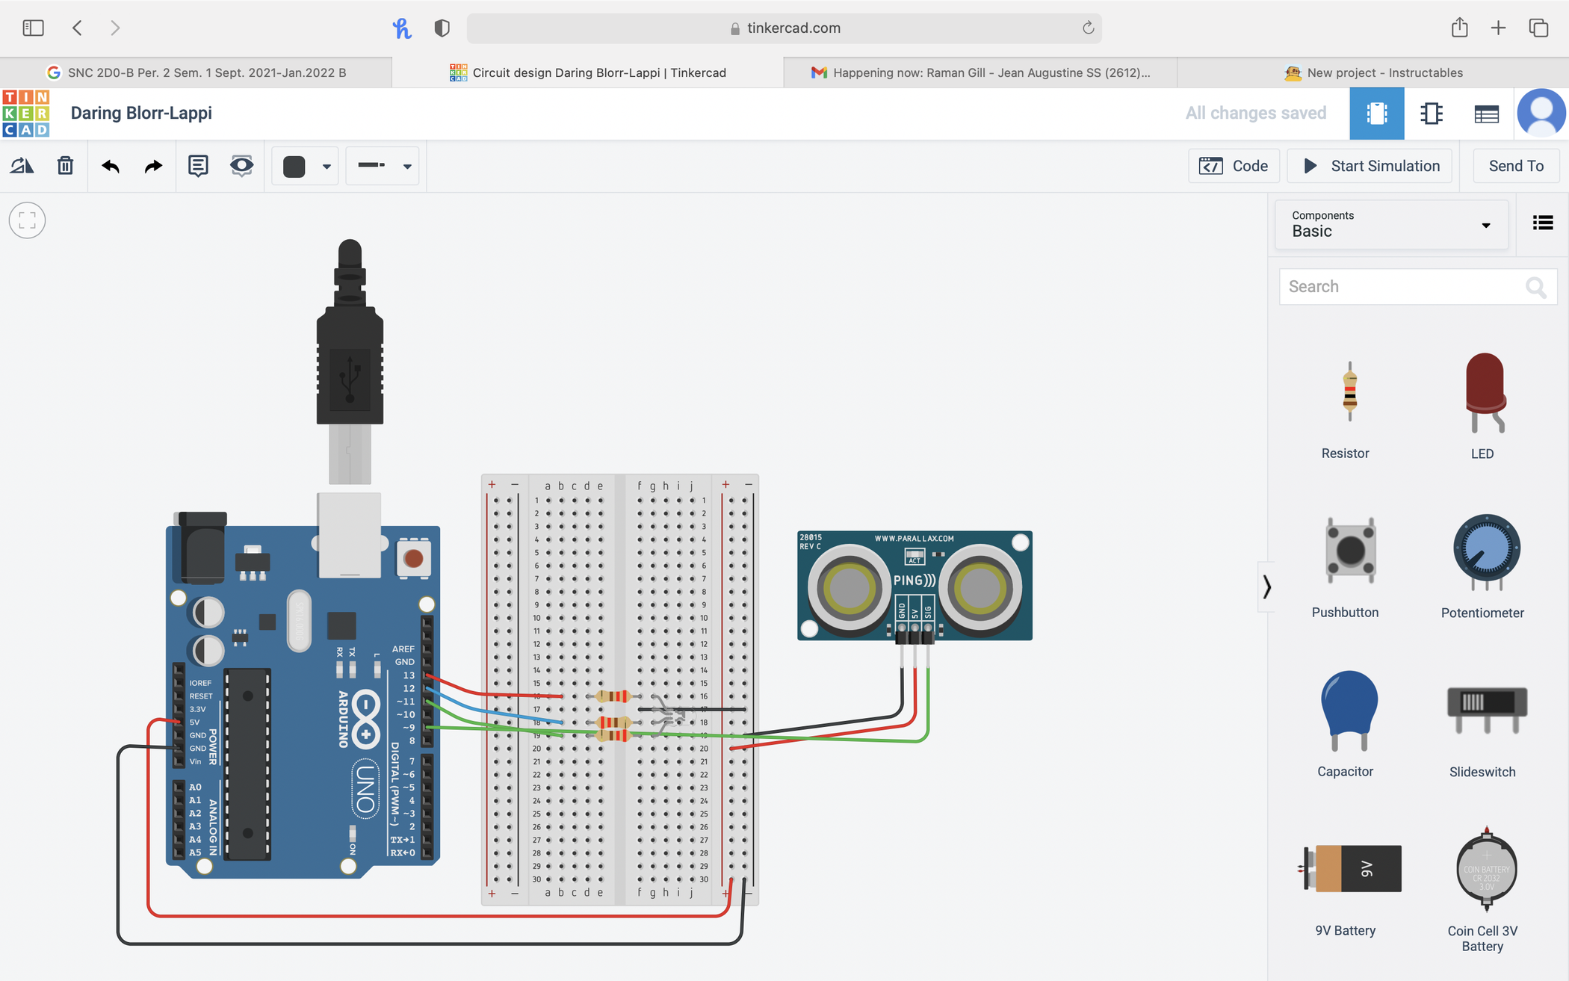
Task: Click the zoom-to-fit icon at canvas corner
Action: coord(27,220)
